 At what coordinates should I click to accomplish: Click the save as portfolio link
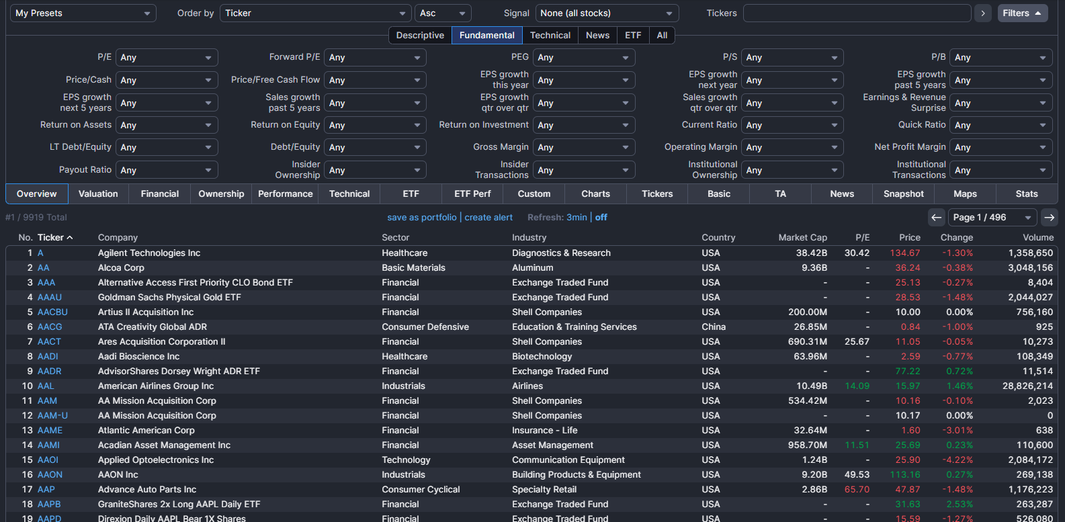coord(422,218)
